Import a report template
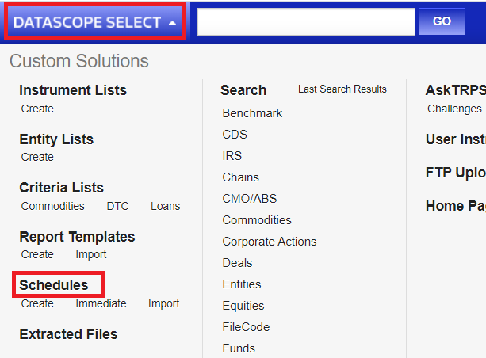486x358 pixels. click(x=91, y=254)
